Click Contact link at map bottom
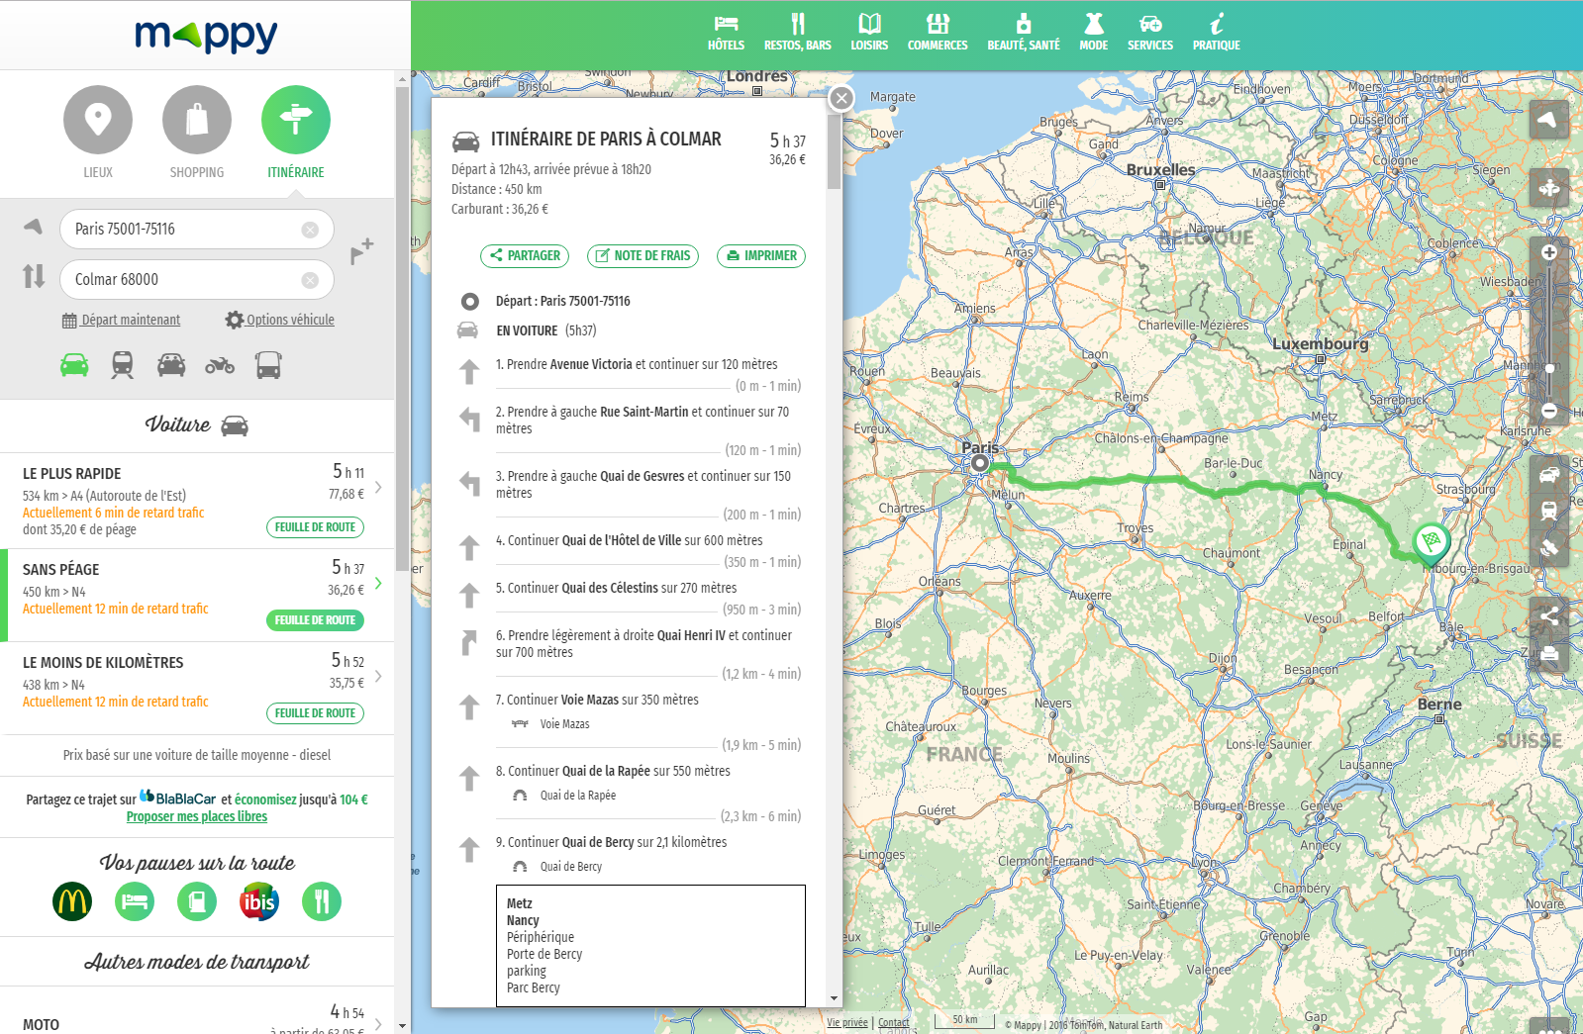The image size is (1583, 1034). pyautogui.click(x=893, y=1023)
